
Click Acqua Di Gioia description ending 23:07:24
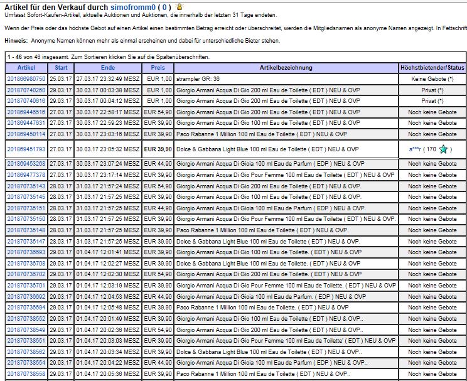pos(271,164)
